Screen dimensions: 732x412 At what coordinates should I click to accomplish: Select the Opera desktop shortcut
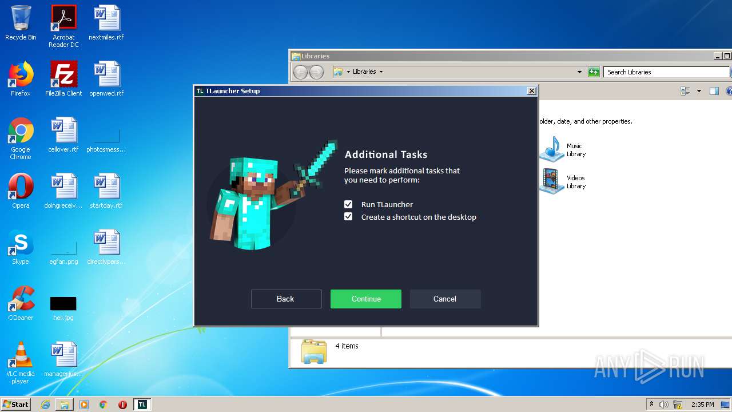tap(21, 192)
